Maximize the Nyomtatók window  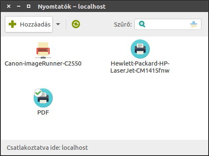pyautogui.click(x=29, y=6)
